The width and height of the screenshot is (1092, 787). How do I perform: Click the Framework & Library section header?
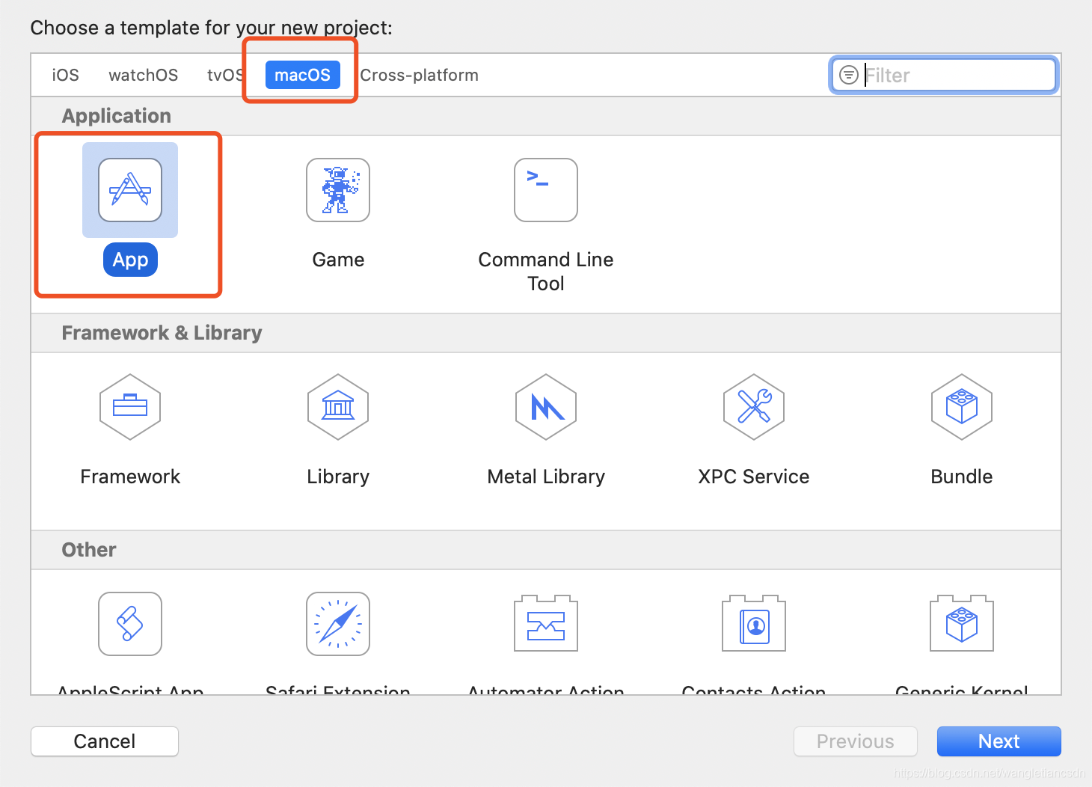click(x=162, y=333)
